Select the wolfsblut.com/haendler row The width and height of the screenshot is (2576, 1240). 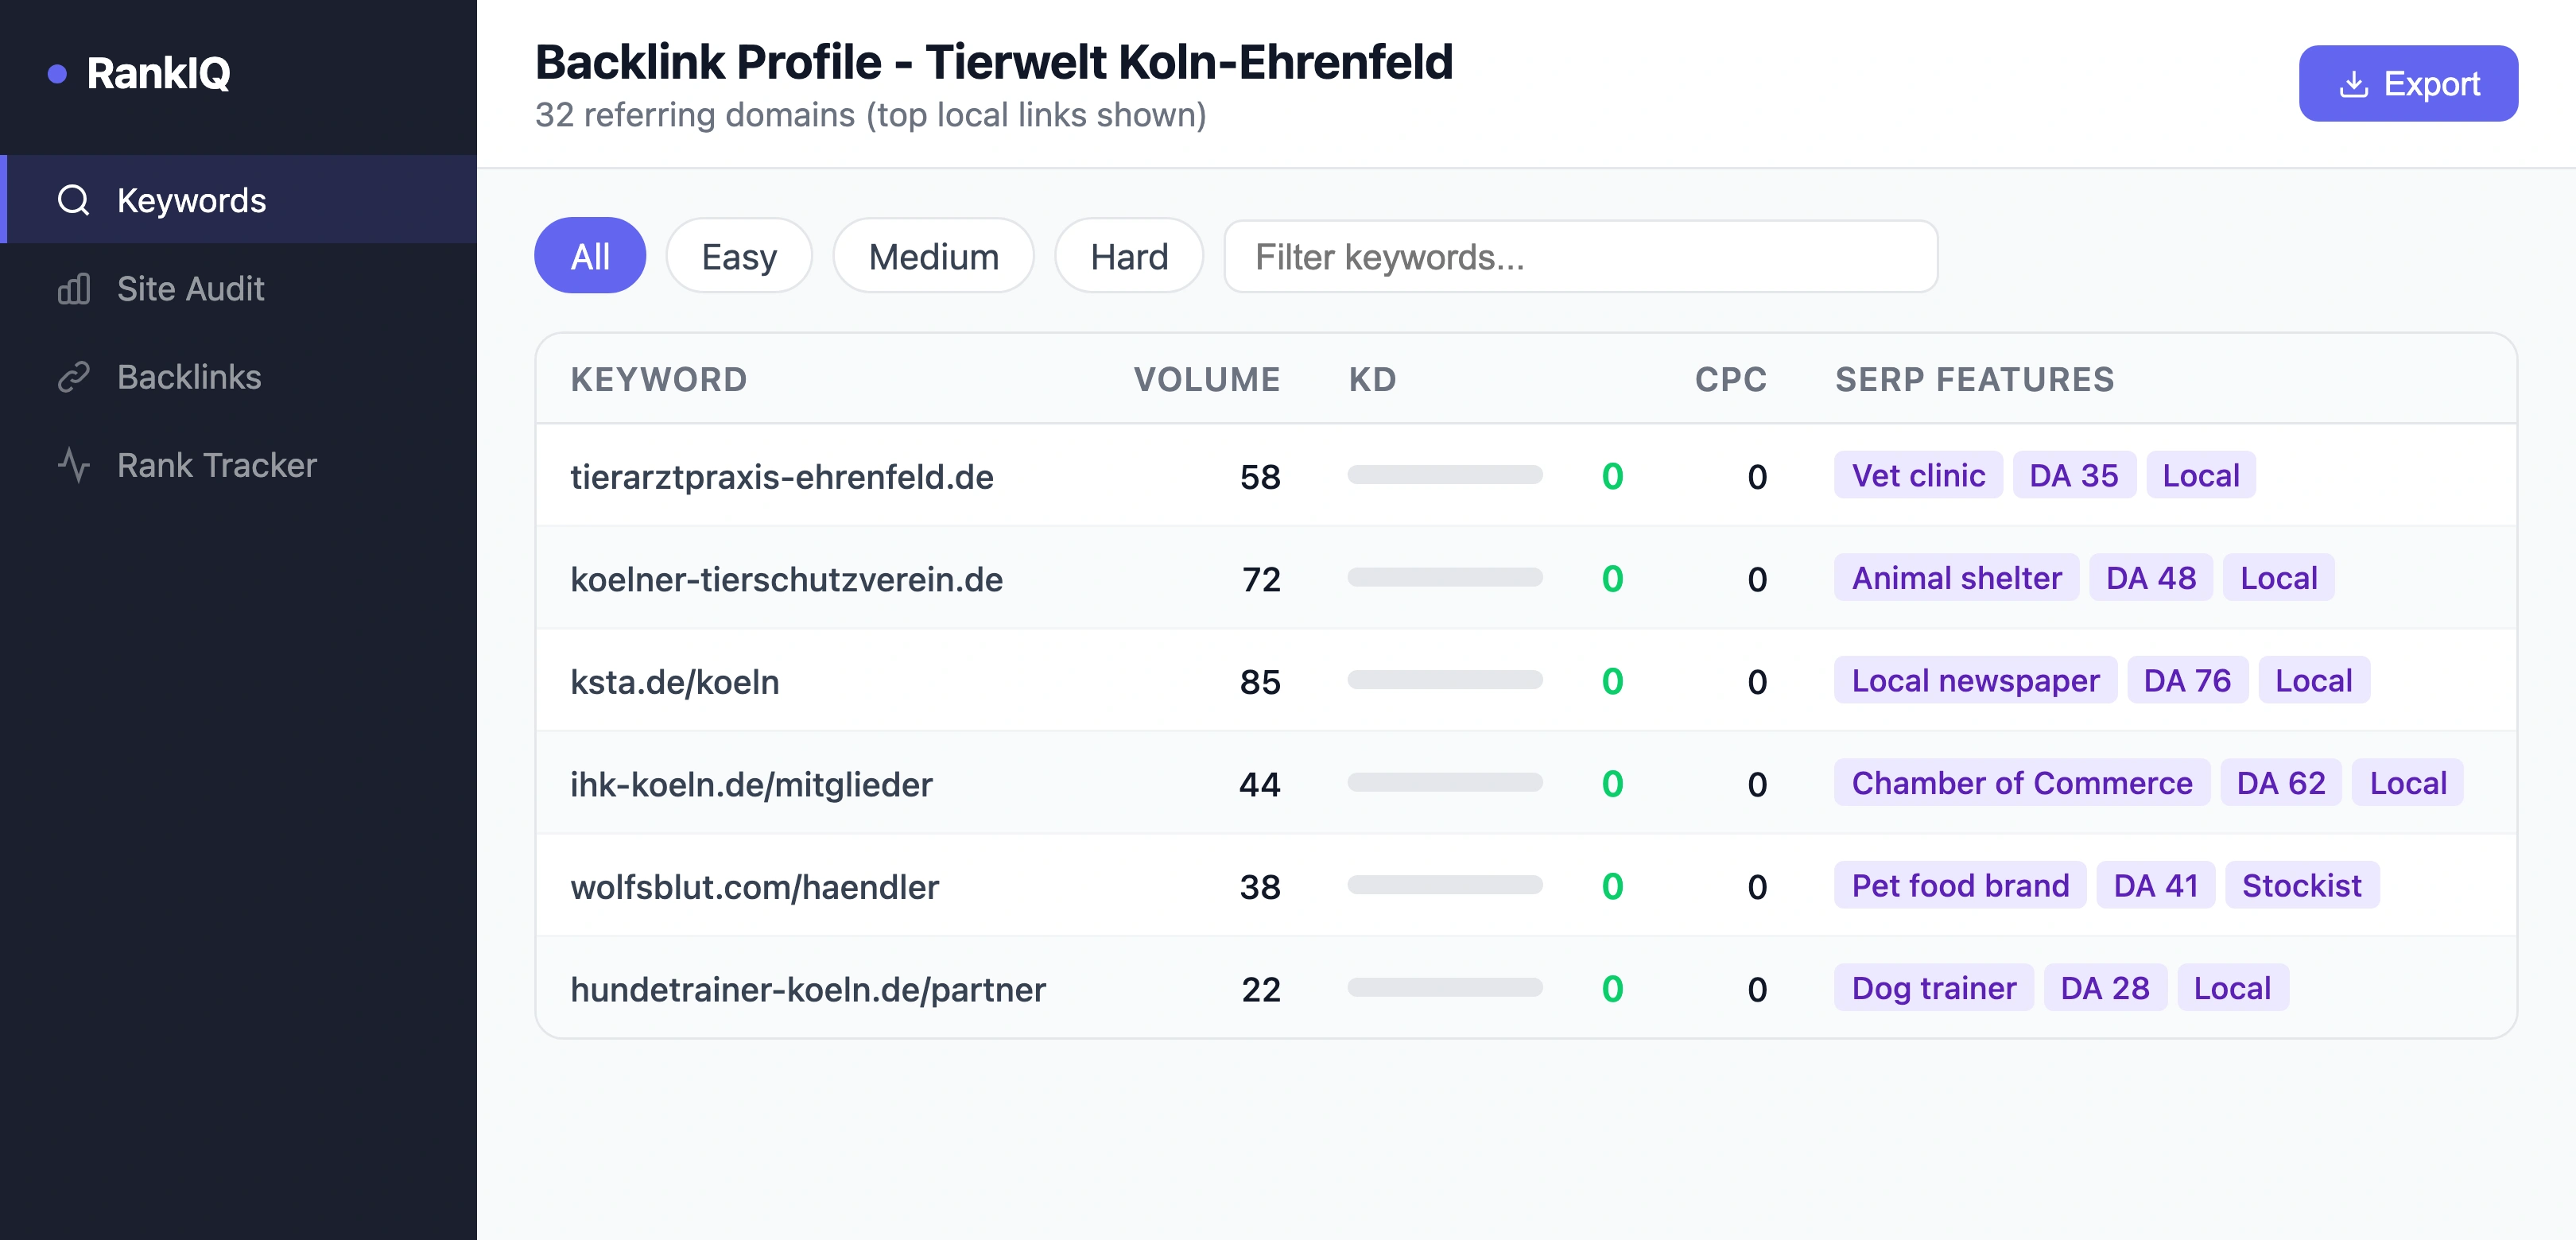pyautogui.click(x=755, y=886)
